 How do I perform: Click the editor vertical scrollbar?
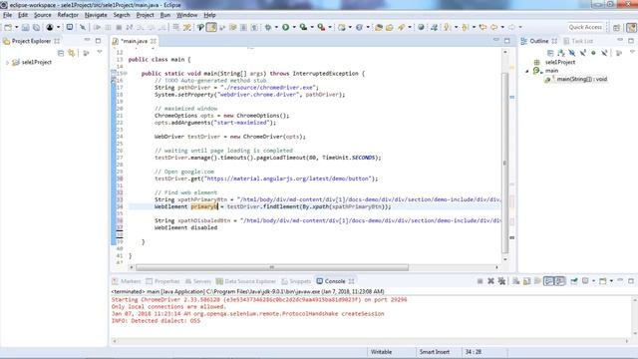(x=505, y=163)
